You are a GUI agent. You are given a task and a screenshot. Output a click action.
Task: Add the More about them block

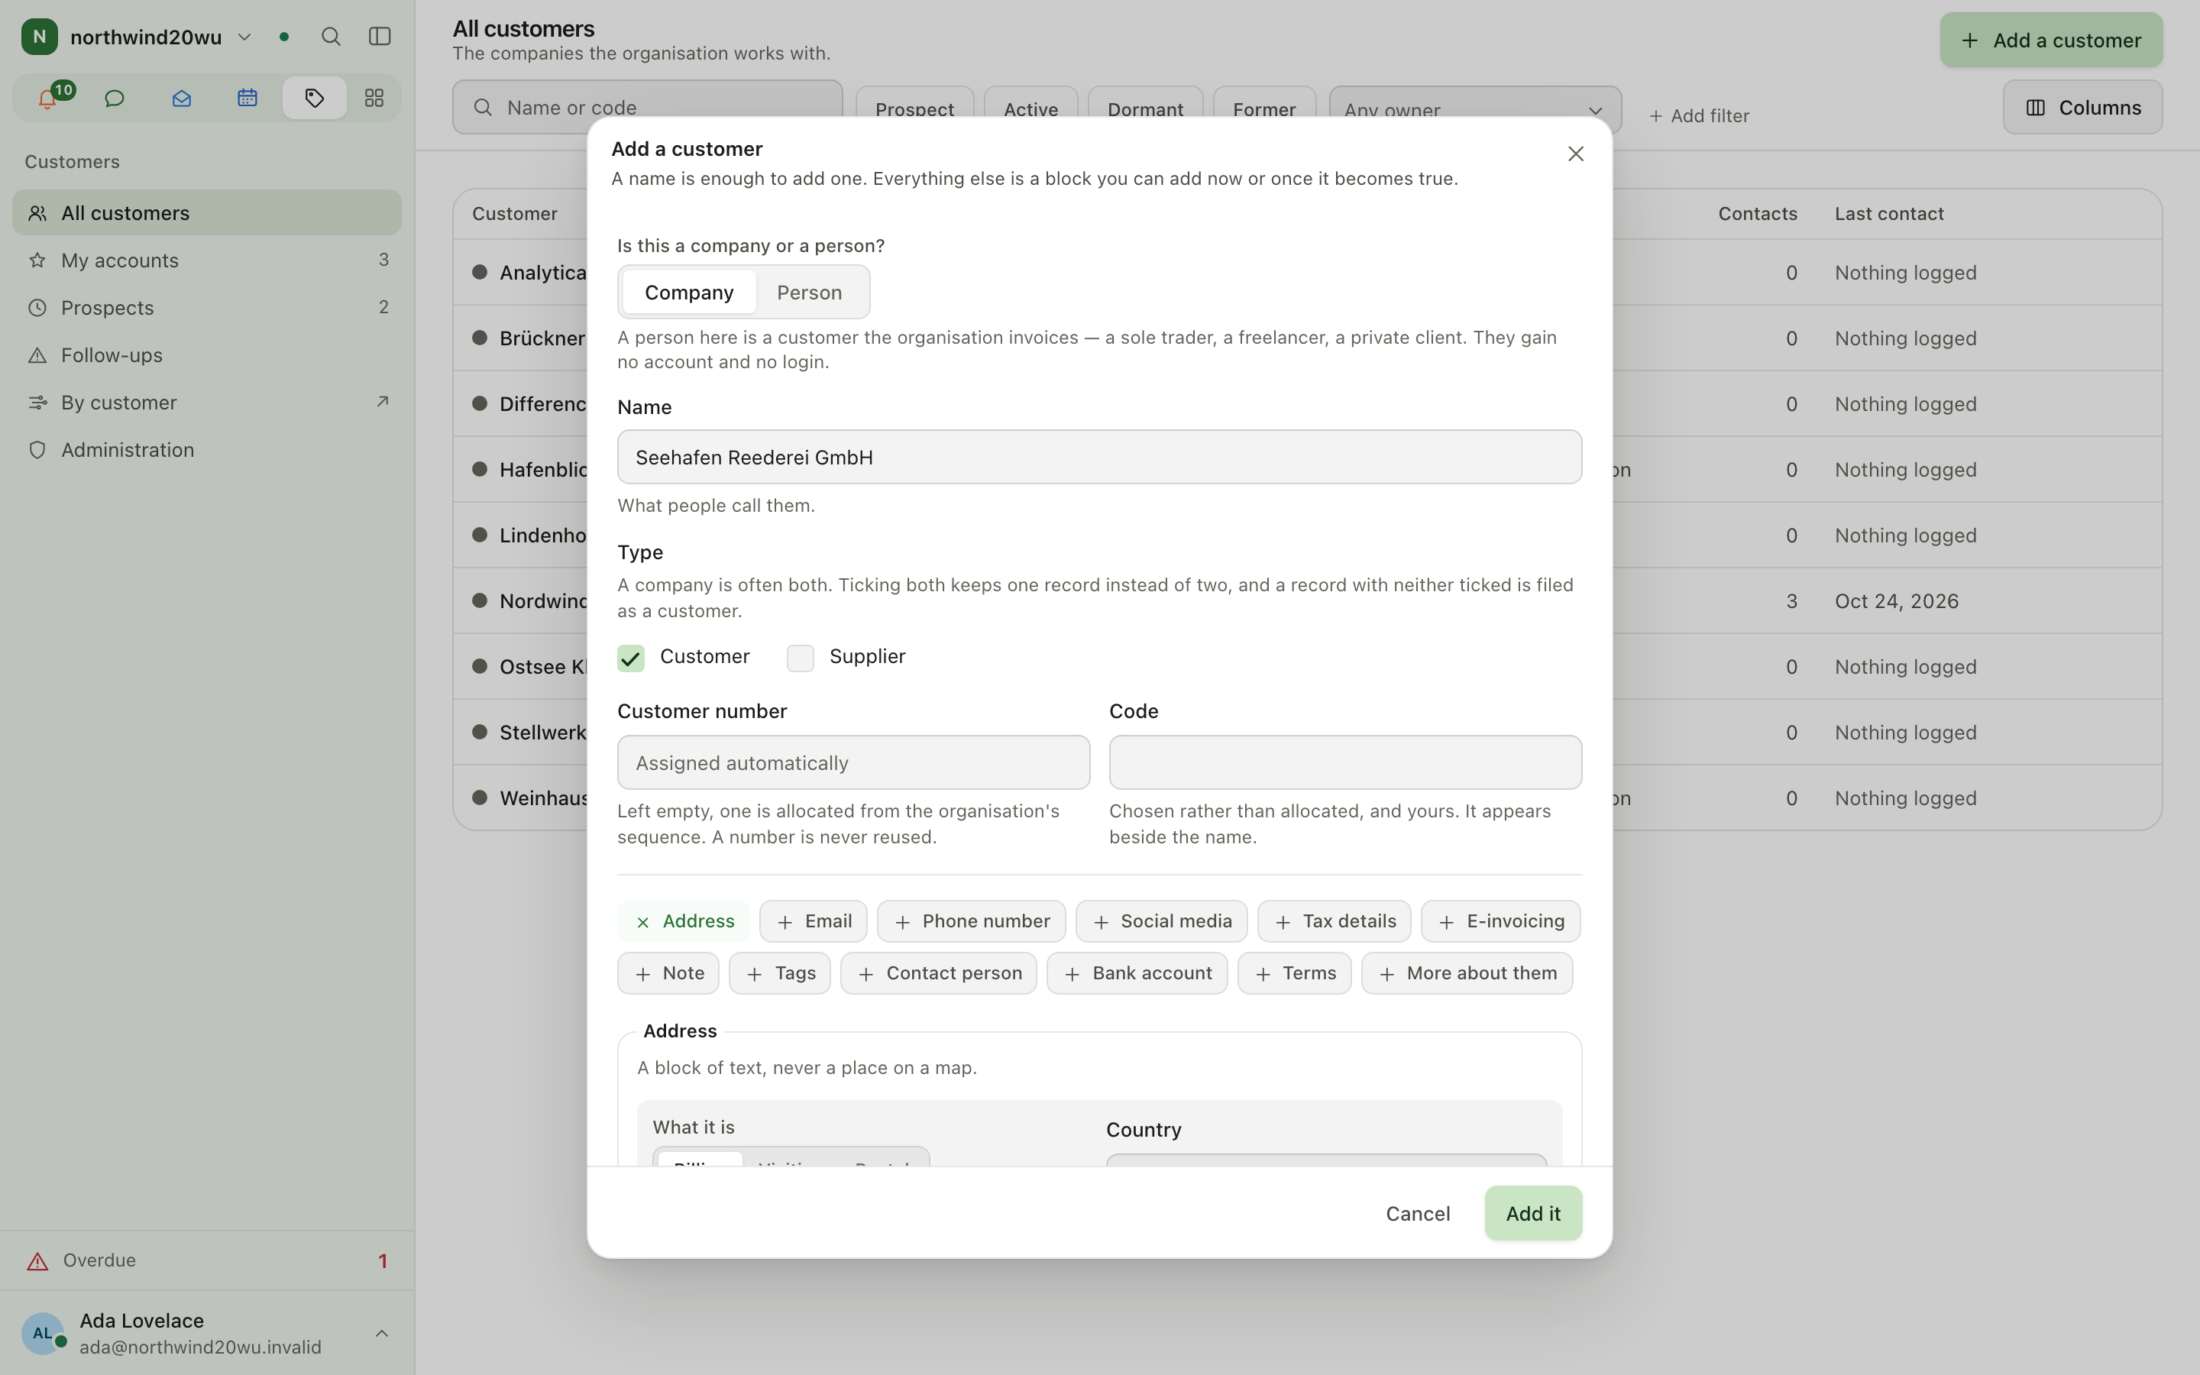click(x=1467, y=974)
